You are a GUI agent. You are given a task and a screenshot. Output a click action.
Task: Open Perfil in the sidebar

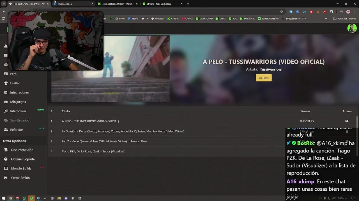pyautogui.click(x=14, y=74)
